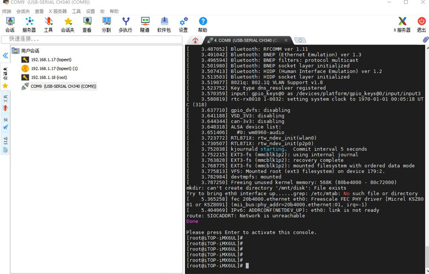Open the X 服务器 menu

click(x=58, y=11)
